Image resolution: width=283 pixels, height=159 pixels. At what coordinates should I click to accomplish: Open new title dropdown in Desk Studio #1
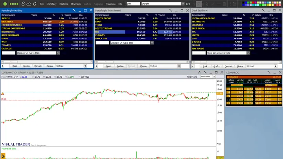click(x=248, y=53)
